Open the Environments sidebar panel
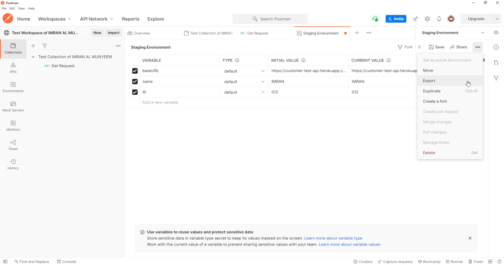This screenshot has height=265, width=504. click(x=13, y=87)
